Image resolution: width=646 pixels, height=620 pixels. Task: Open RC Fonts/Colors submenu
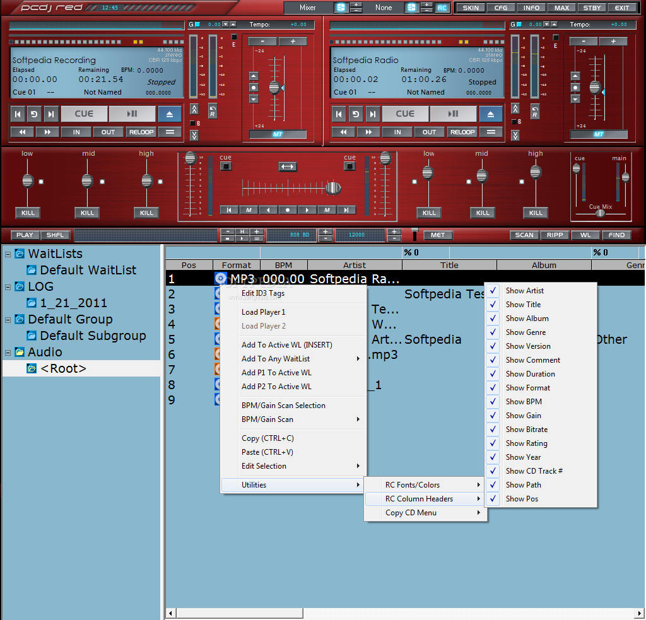(x=426, y=485)
